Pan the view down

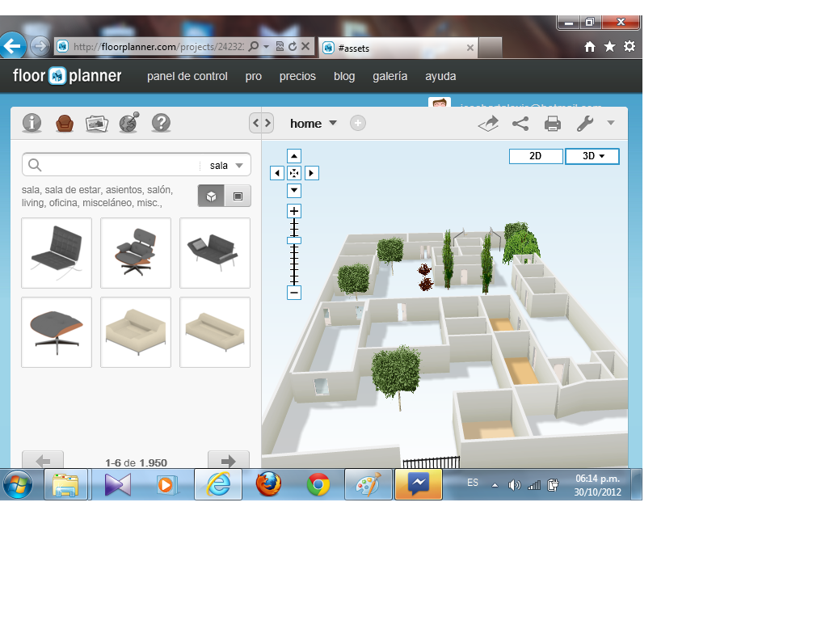(294, 191)
